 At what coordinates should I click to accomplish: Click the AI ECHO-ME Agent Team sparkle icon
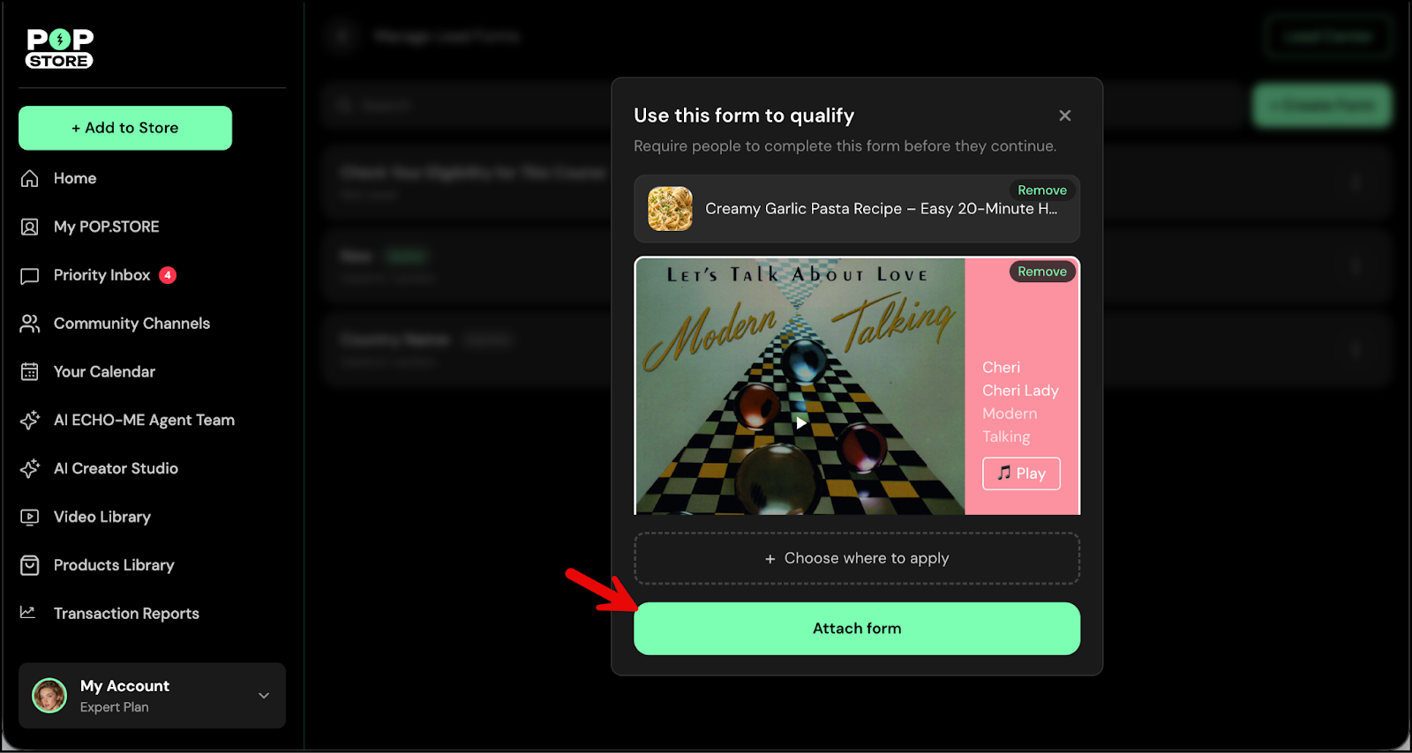(30, 421)
